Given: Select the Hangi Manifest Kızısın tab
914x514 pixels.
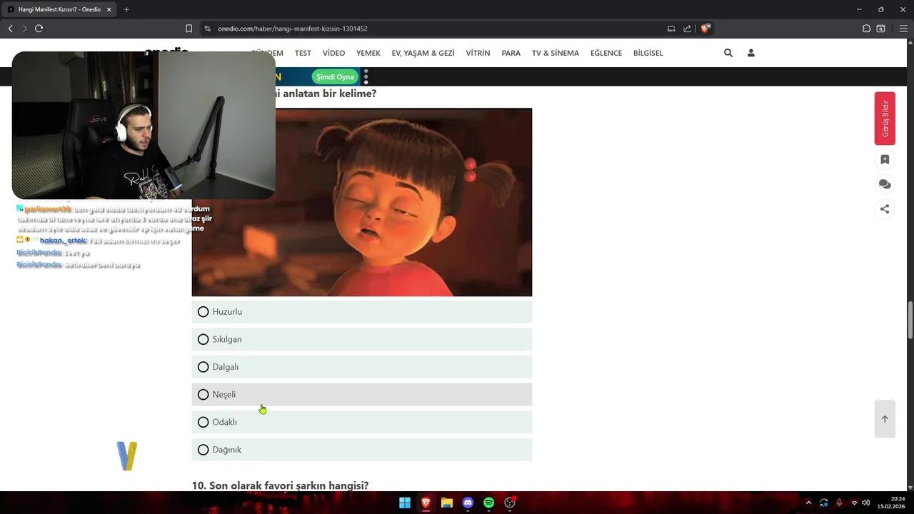Looking at the screenshot, I should coord(59,9).
